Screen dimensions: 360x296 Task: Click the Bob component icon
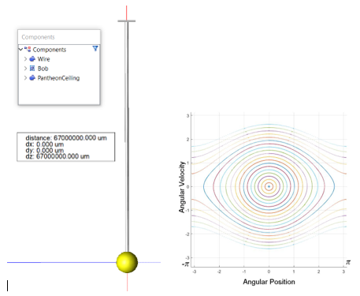(x=32, y=69)
